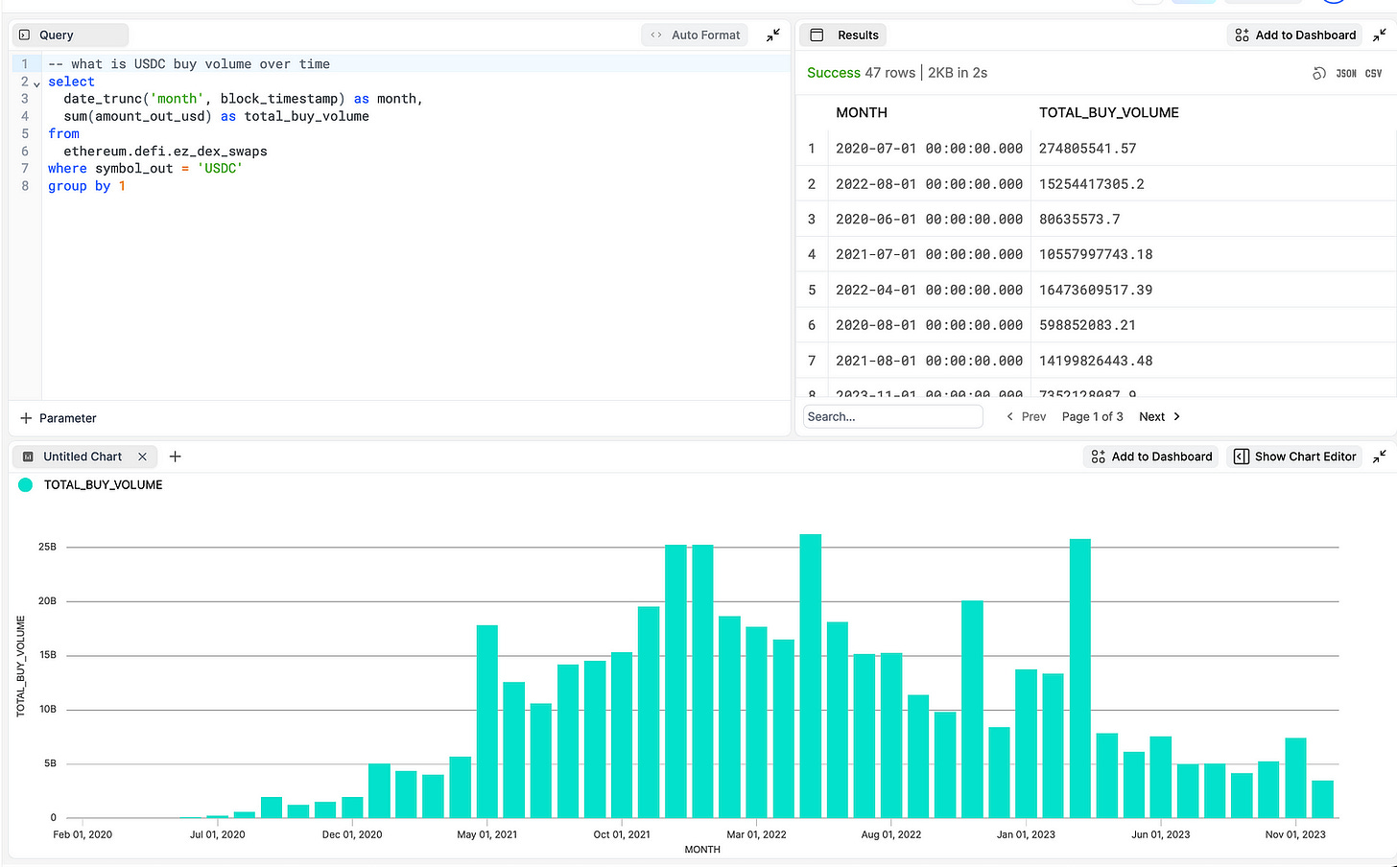Click the Auto Format button
Image resolution: width=1397 pixels, height=867 pixels.
point(696,35)
